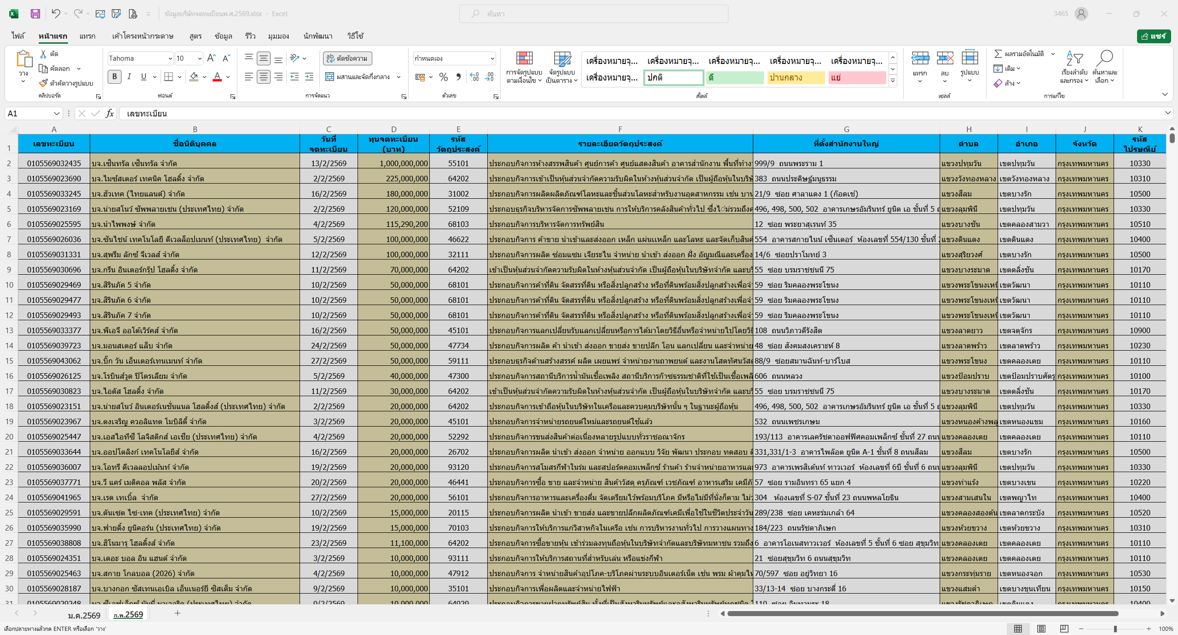Toggle Wrap Text button
Viewport: 1178px width, 635px height.
point(347,58)
